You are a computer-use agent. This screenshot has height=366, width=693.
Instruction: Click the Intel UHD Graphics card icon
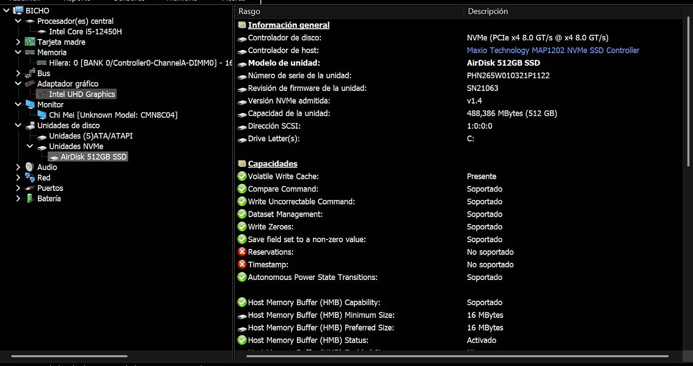pos(42,95)
